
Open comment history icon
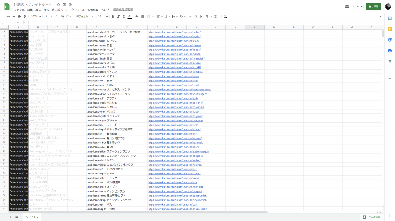pyautogui.click(x=347, y=7)
